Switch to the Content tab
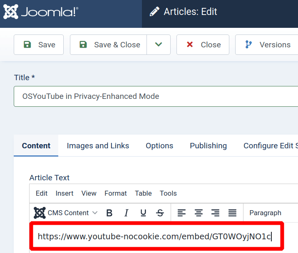Screen dimensions: 298x253 coord(36,146)
